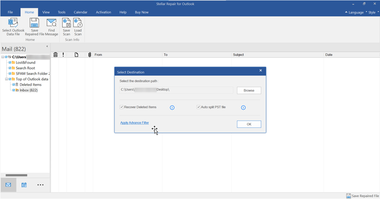Viewport: 380px width, 199px height.
Task: Uncheck Deleted Items folder checkbox
Action: [x=13, y=85]
